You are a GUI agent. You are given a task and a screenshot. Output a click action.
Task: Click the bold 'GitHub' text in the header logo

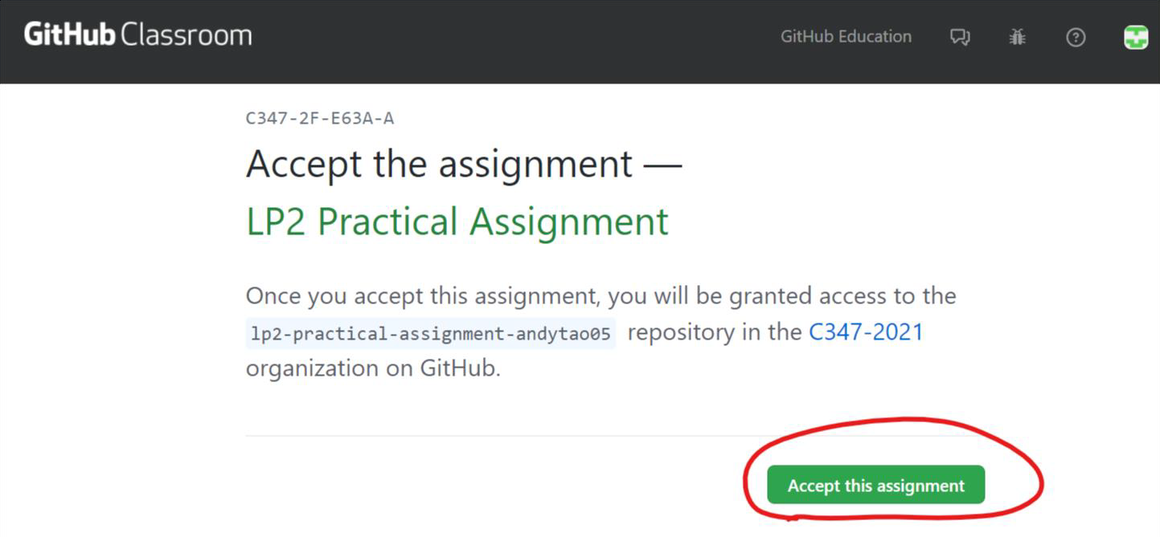pos(70,35)
